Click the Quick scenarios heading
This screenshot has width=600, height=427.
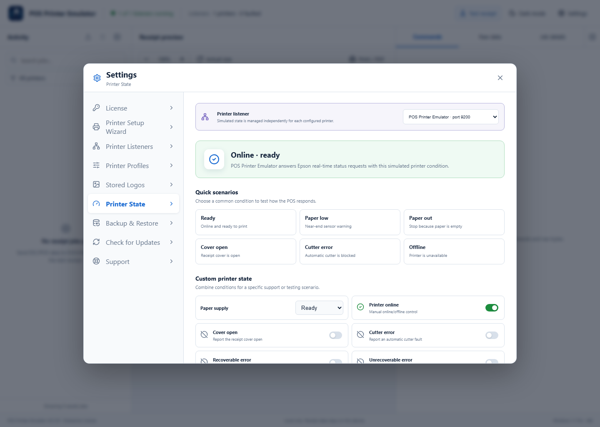click(x=217, y=192)
